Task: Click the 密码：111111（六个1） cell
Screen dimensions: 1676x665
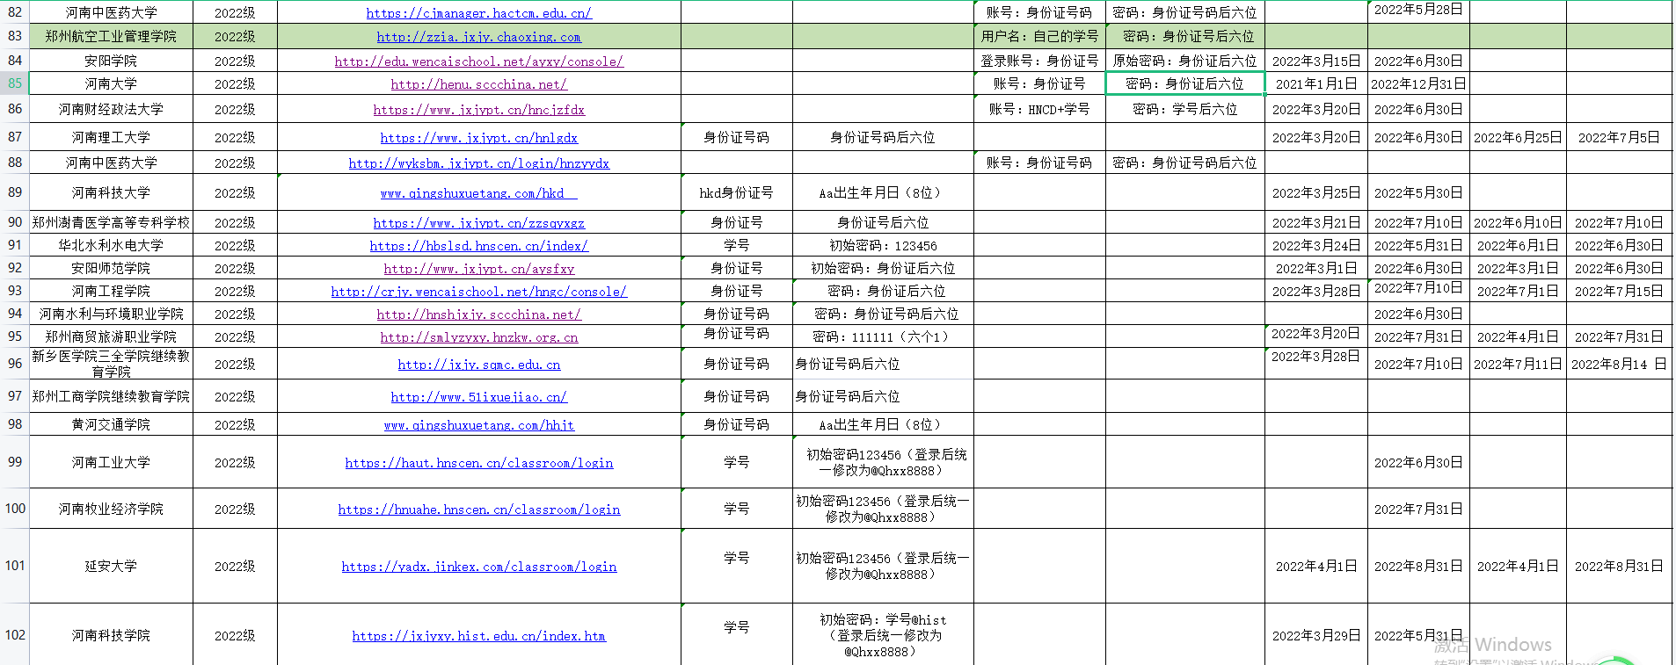Action: tap(883, 337)
